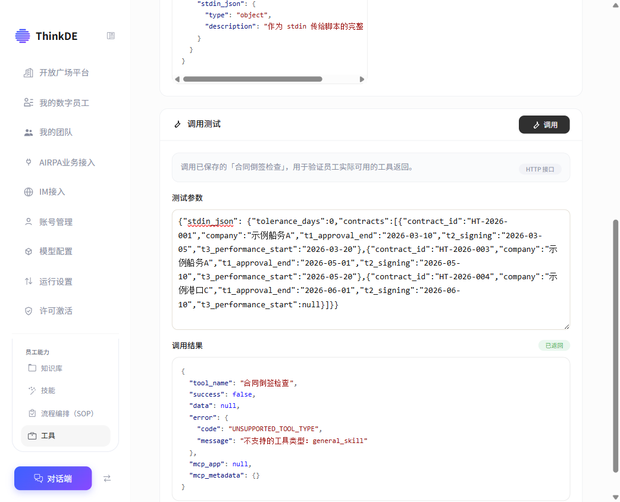Select the 工具 item
This screenshot has width=620, height=502.
tap(65, 436)
